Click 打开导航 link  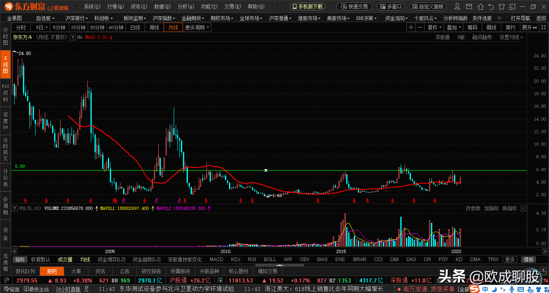[x=520, y=18]
